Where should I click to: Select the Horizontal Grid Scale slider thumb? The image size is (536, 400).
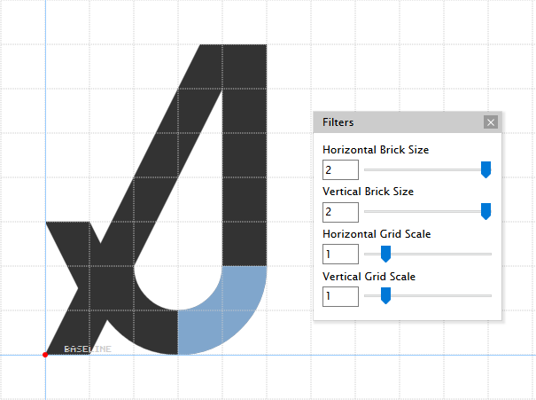[385, 254]
